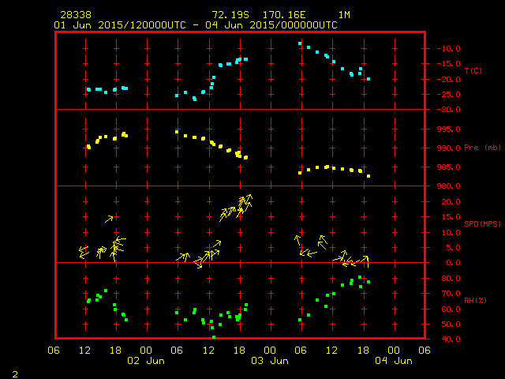The height and width of the screenshot is (379, 505).
Task: Click the 40.0 humidity tick value
Action: [451, 340]
